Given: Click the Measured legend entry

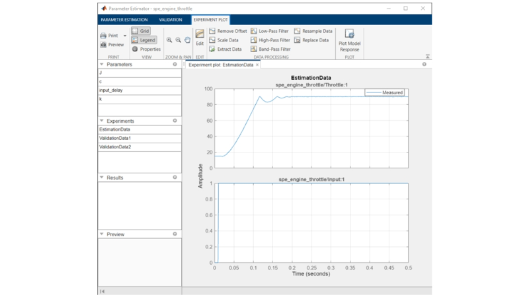Looking at the screenshot, I should coord(385,92).
